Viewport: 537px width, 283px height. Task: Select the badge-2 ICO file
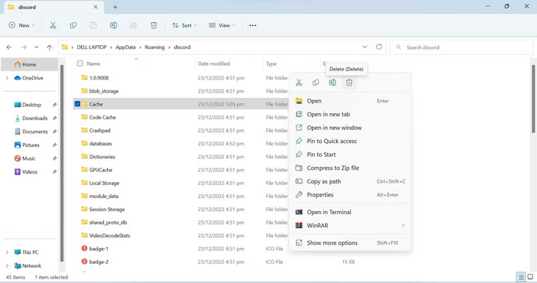tap(99, 262)
